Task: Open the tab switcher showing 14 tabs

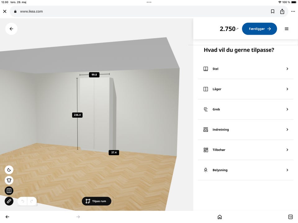Action: coord(291,217)
